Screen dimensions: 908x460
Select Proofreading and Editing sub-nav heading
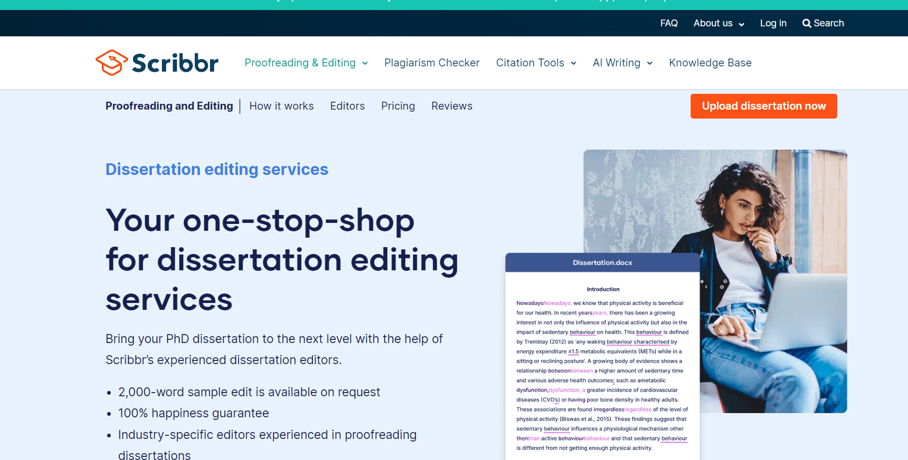tap(169, 106)
